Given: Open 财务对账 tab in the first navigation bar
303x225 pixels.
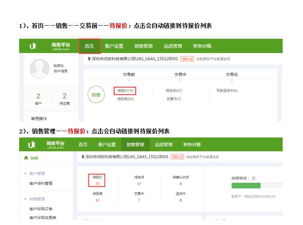Looking at the screenshot, I should 203,46.
